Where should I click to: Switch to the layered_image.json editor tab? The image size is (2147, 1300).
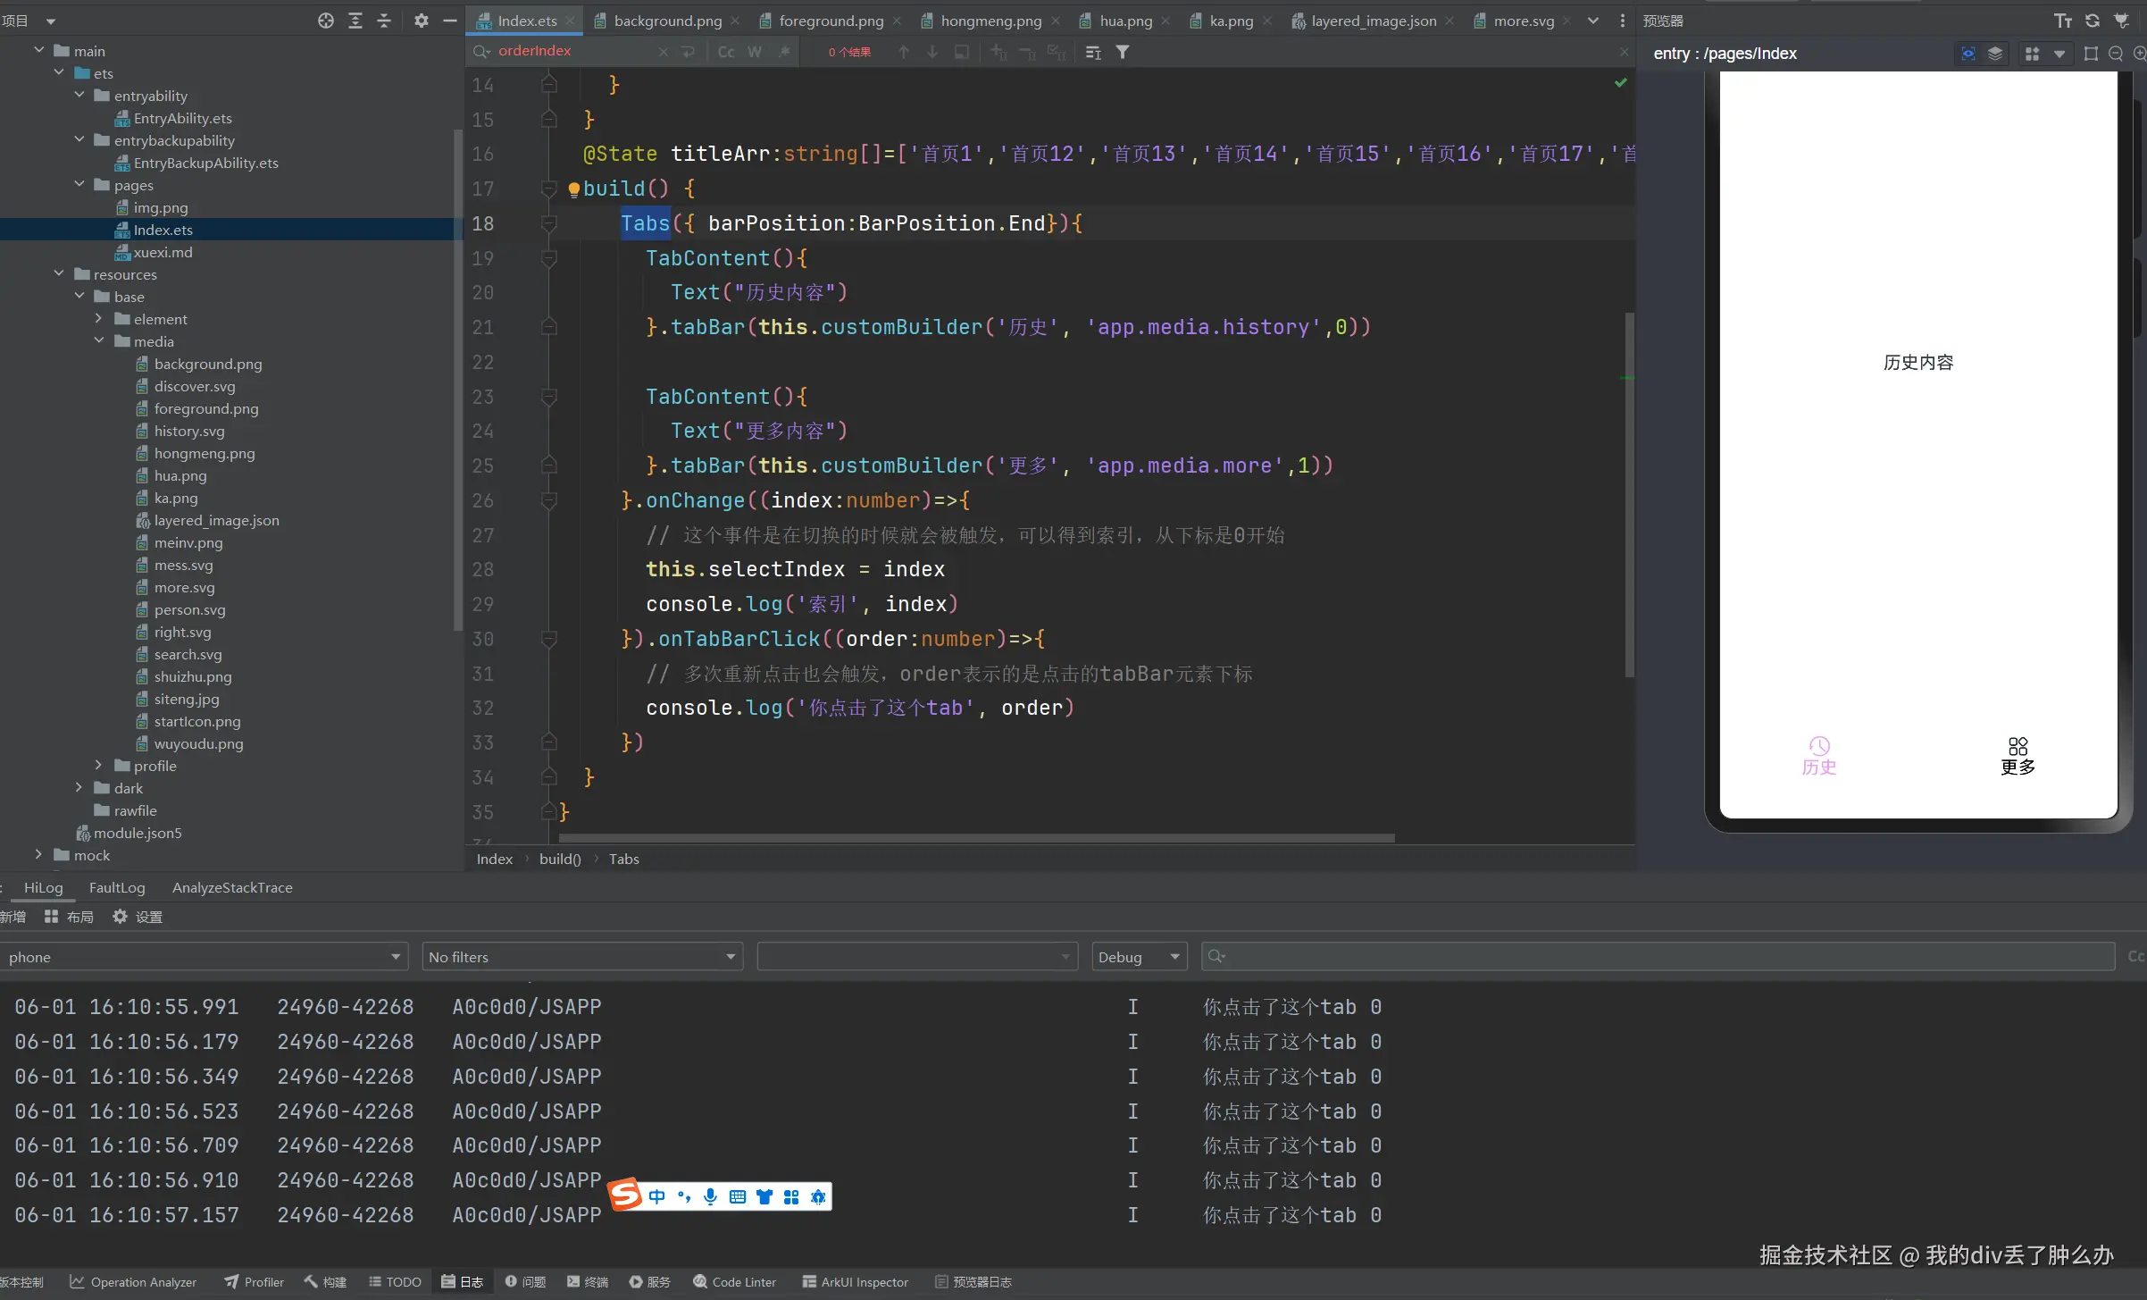click(x=1373, y=21)
